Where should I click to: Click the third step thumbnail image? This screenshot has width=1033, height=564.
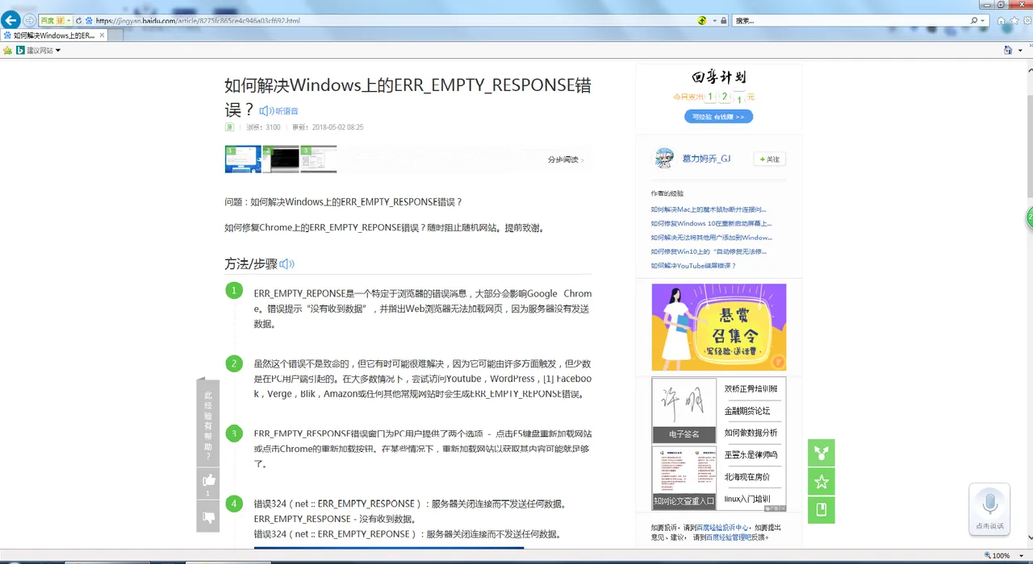[319, 160]
